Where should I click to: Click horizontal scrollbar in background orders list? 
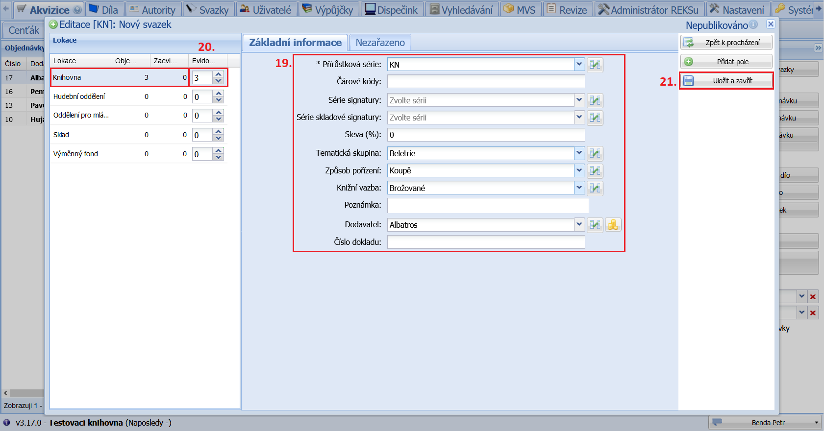click(27, 393)
